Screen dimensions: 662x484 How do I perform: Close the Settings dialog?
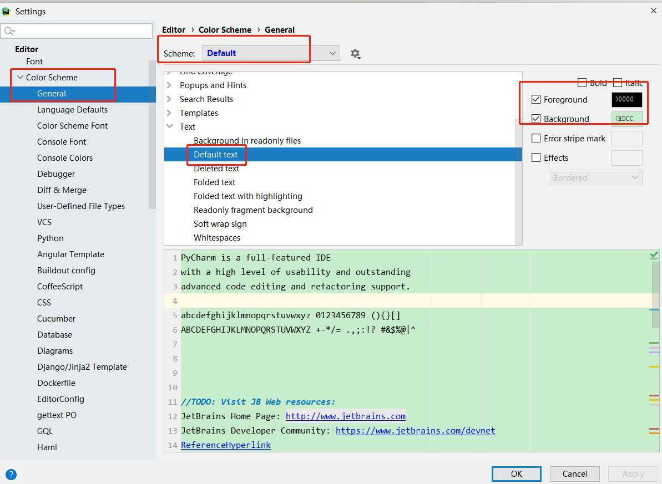tap(654, 11)
